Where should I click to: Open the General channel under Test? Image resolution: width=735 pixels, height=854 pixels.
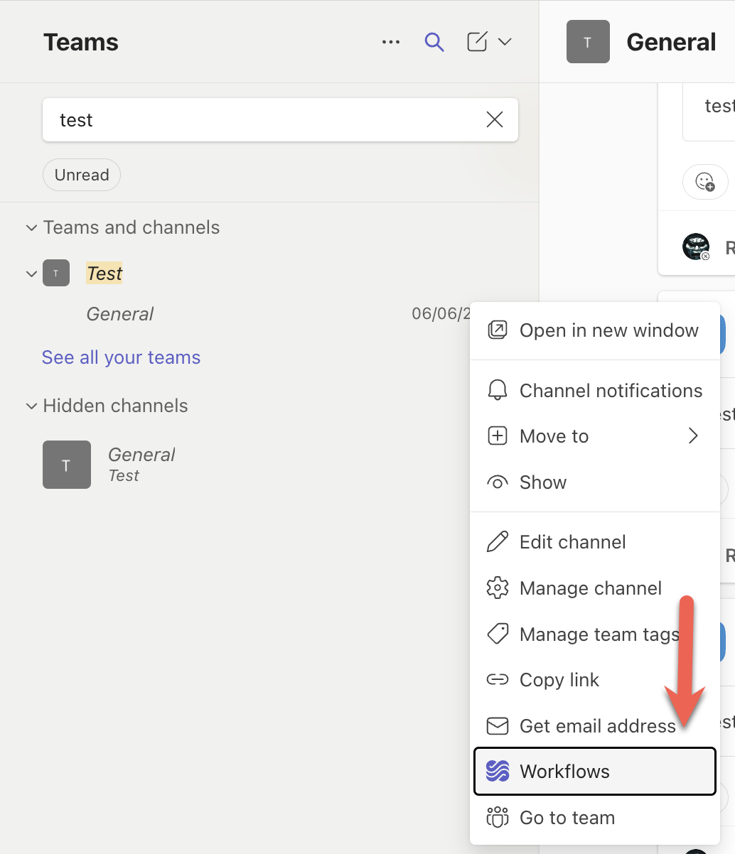pyautogui.click(x=119, y=314)
